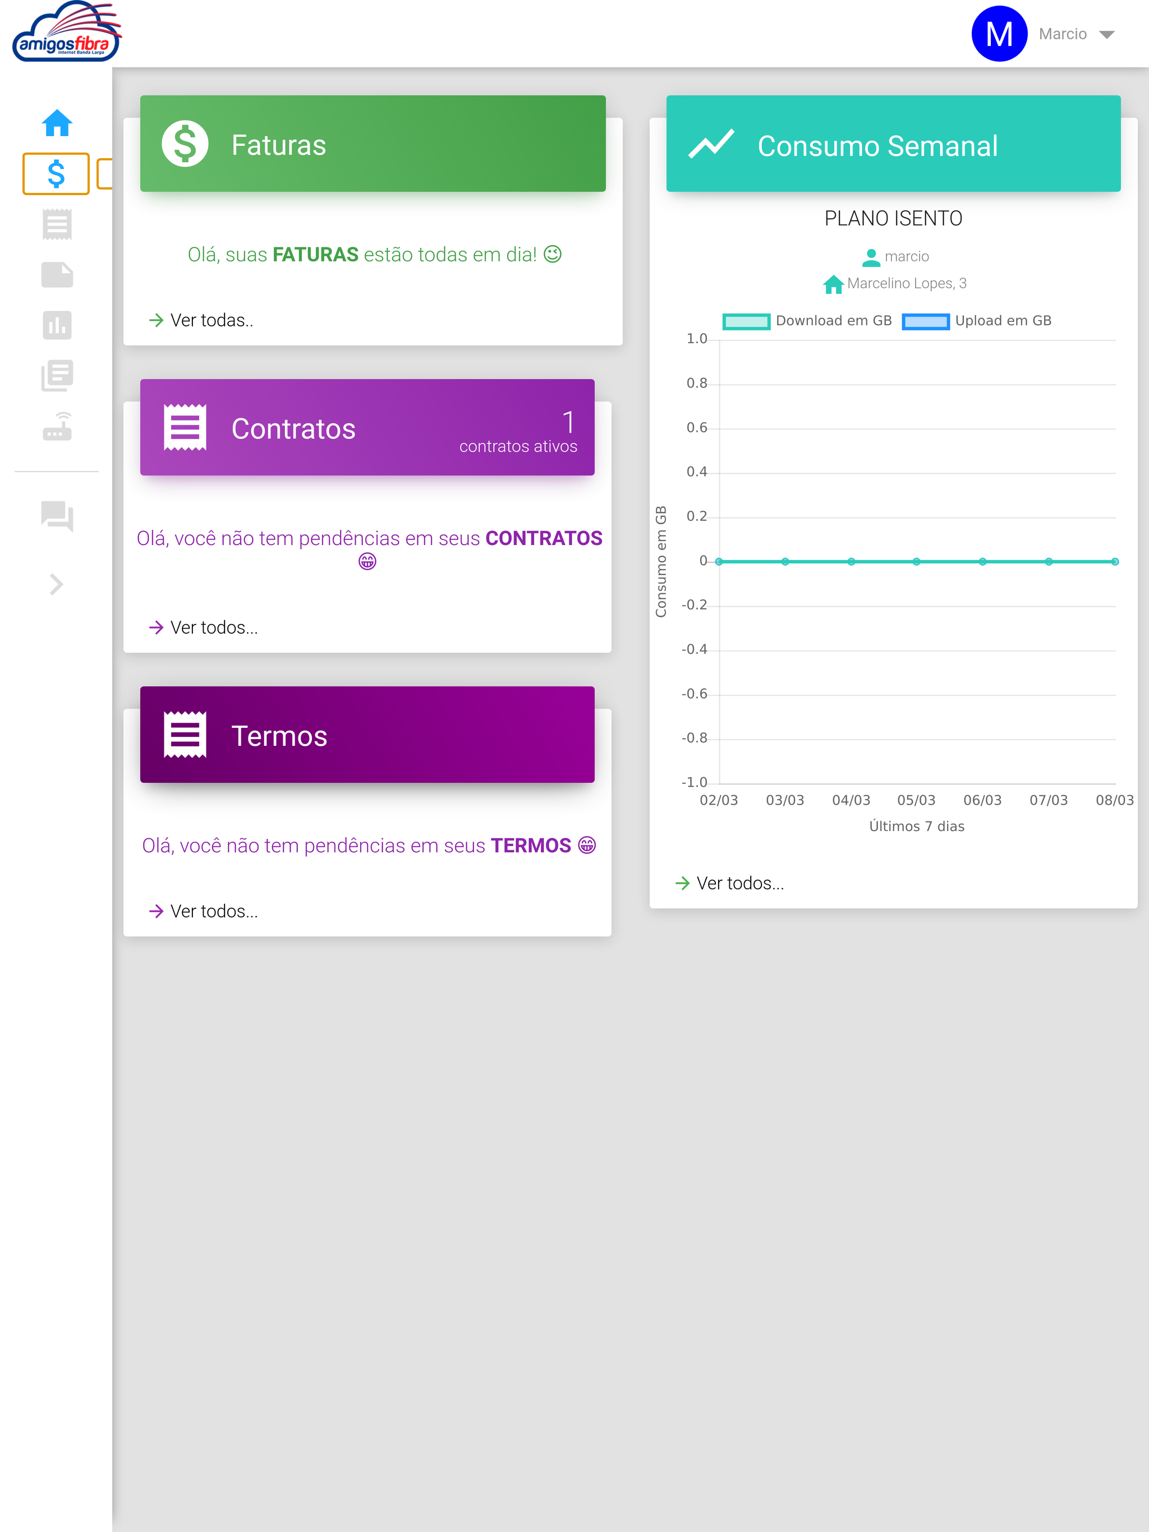Click the PLANO ISENTO title
Image resolution: width=1149 pixels, height=1532 pixels.
(x=893, y=219)
